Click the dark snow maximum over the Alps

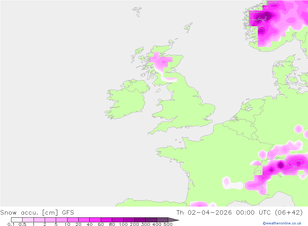coord(281,165)
